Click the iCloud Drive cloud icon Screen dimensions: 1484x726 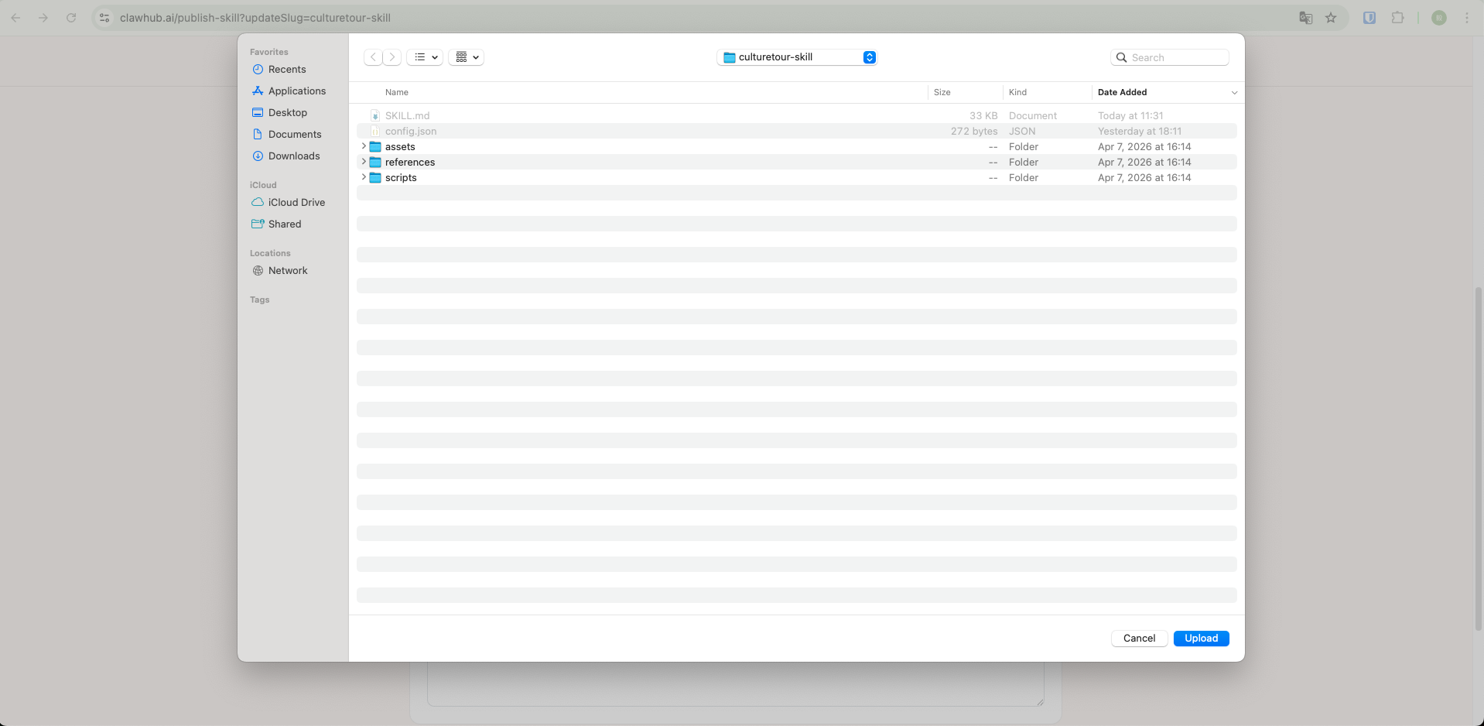[x=258, y=203]
